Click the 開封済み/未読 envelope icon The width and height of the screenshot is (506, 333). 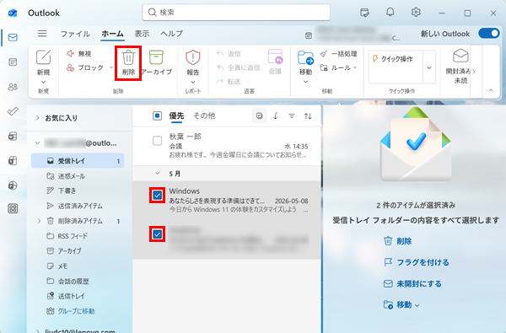(460, 56)
